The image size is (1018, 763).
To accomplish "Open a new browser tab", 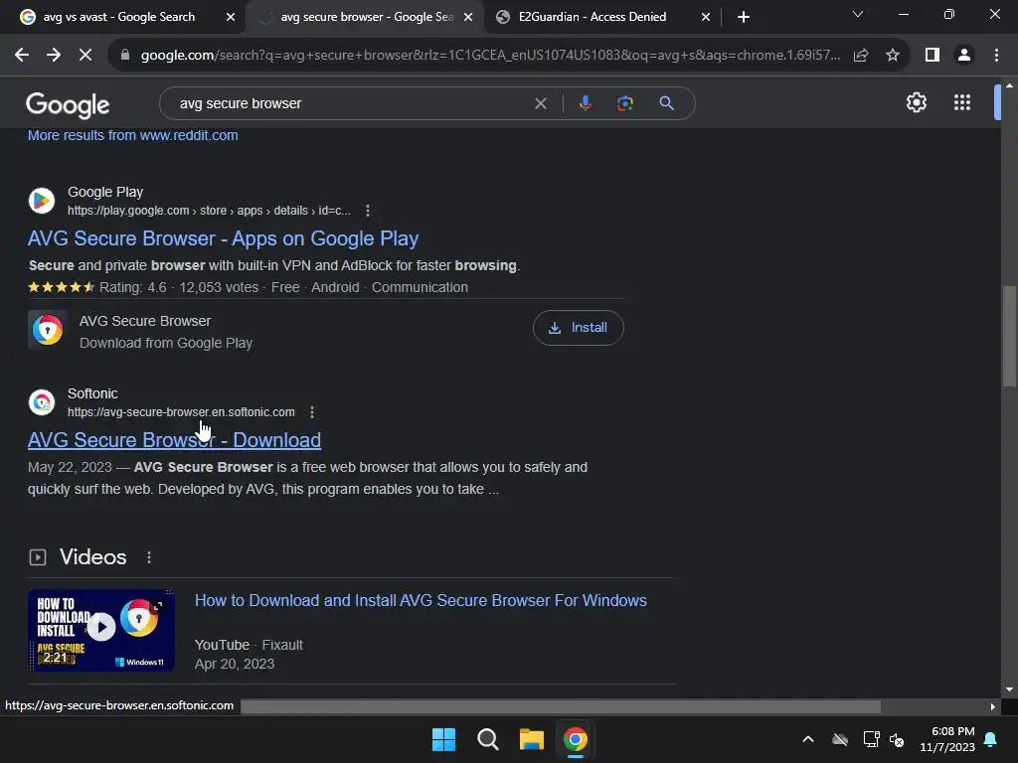I will 744,17.
